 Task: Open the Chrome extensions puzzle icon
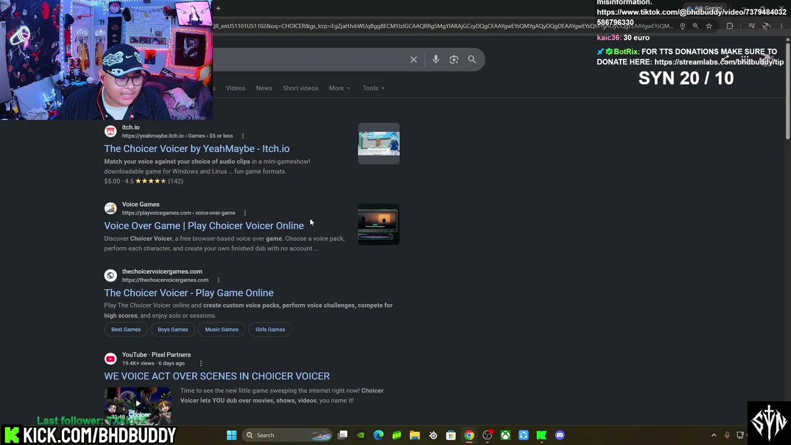coord(730,26)
